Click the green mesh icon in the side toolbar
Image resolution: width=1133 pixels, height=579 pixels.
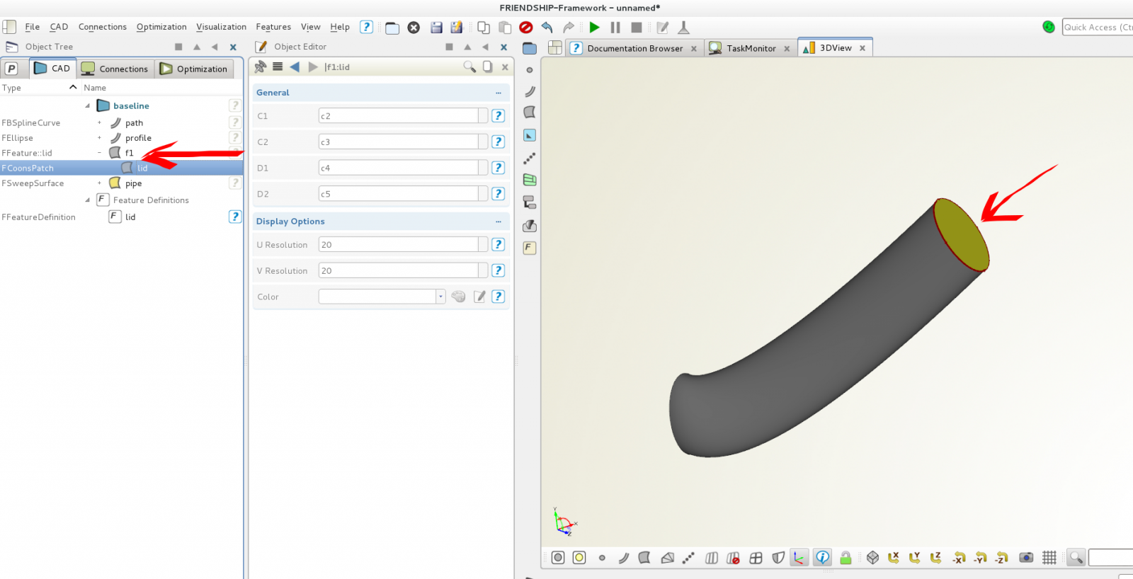point(530,180)
